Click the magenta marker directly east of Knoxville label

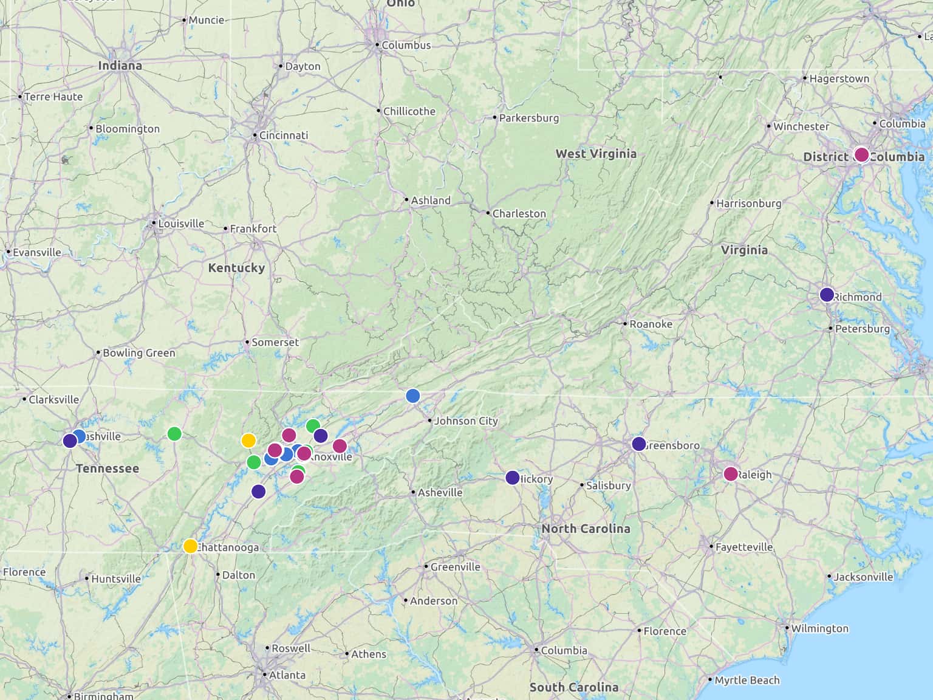(340, 446)
